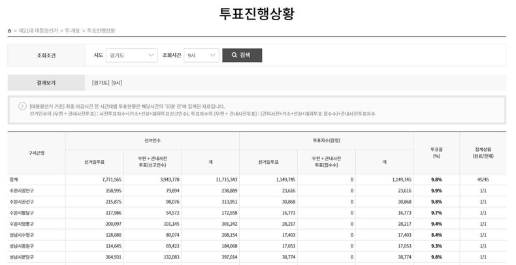This screenshot has width=516, height=265.
Task: Click the 158,995 cell for 수원시장안구
Action: 114,191
